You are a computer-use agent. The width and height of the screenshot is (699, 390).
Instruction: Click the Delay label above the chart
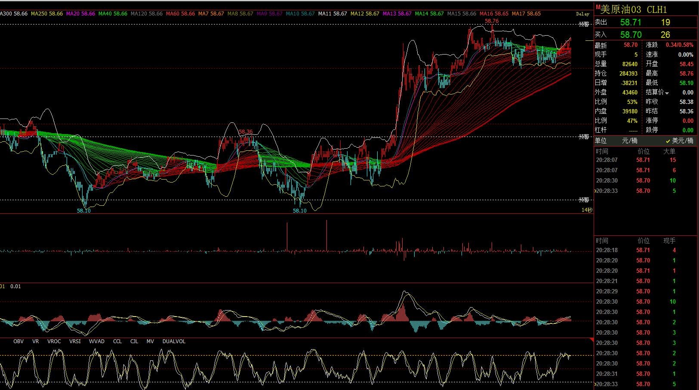582,14
